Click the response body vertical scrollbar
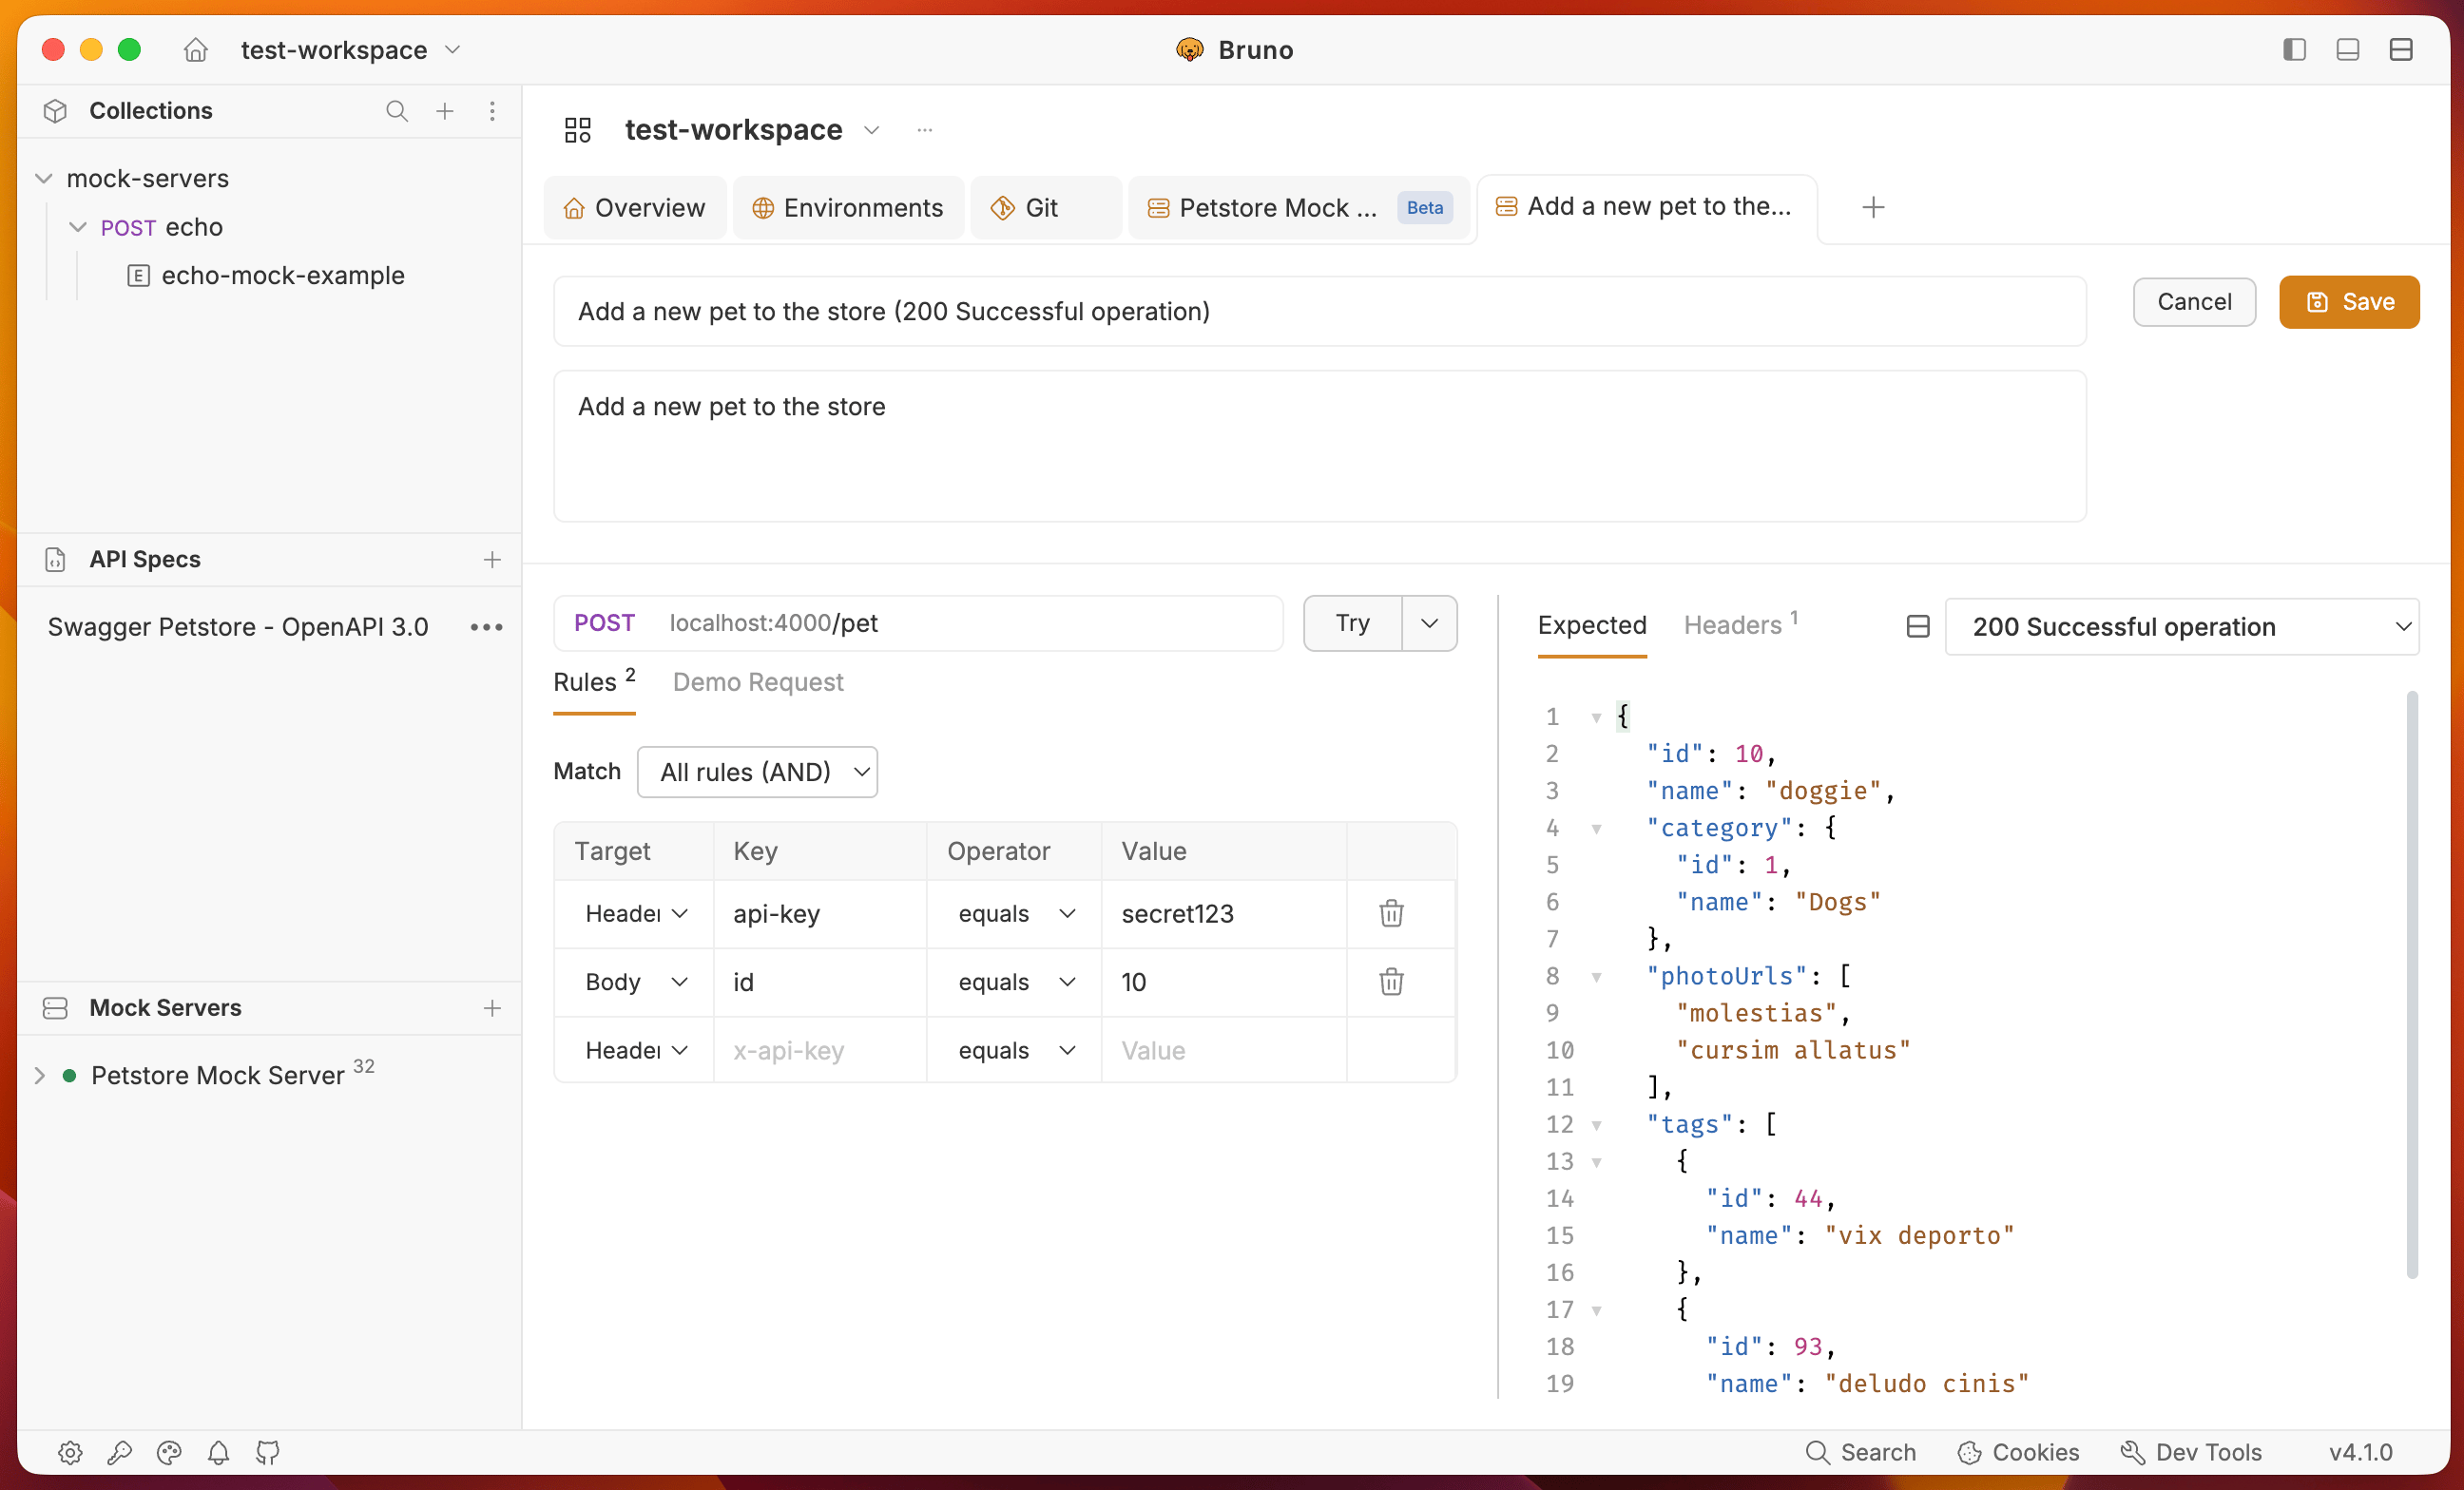 pos(2411,984)
